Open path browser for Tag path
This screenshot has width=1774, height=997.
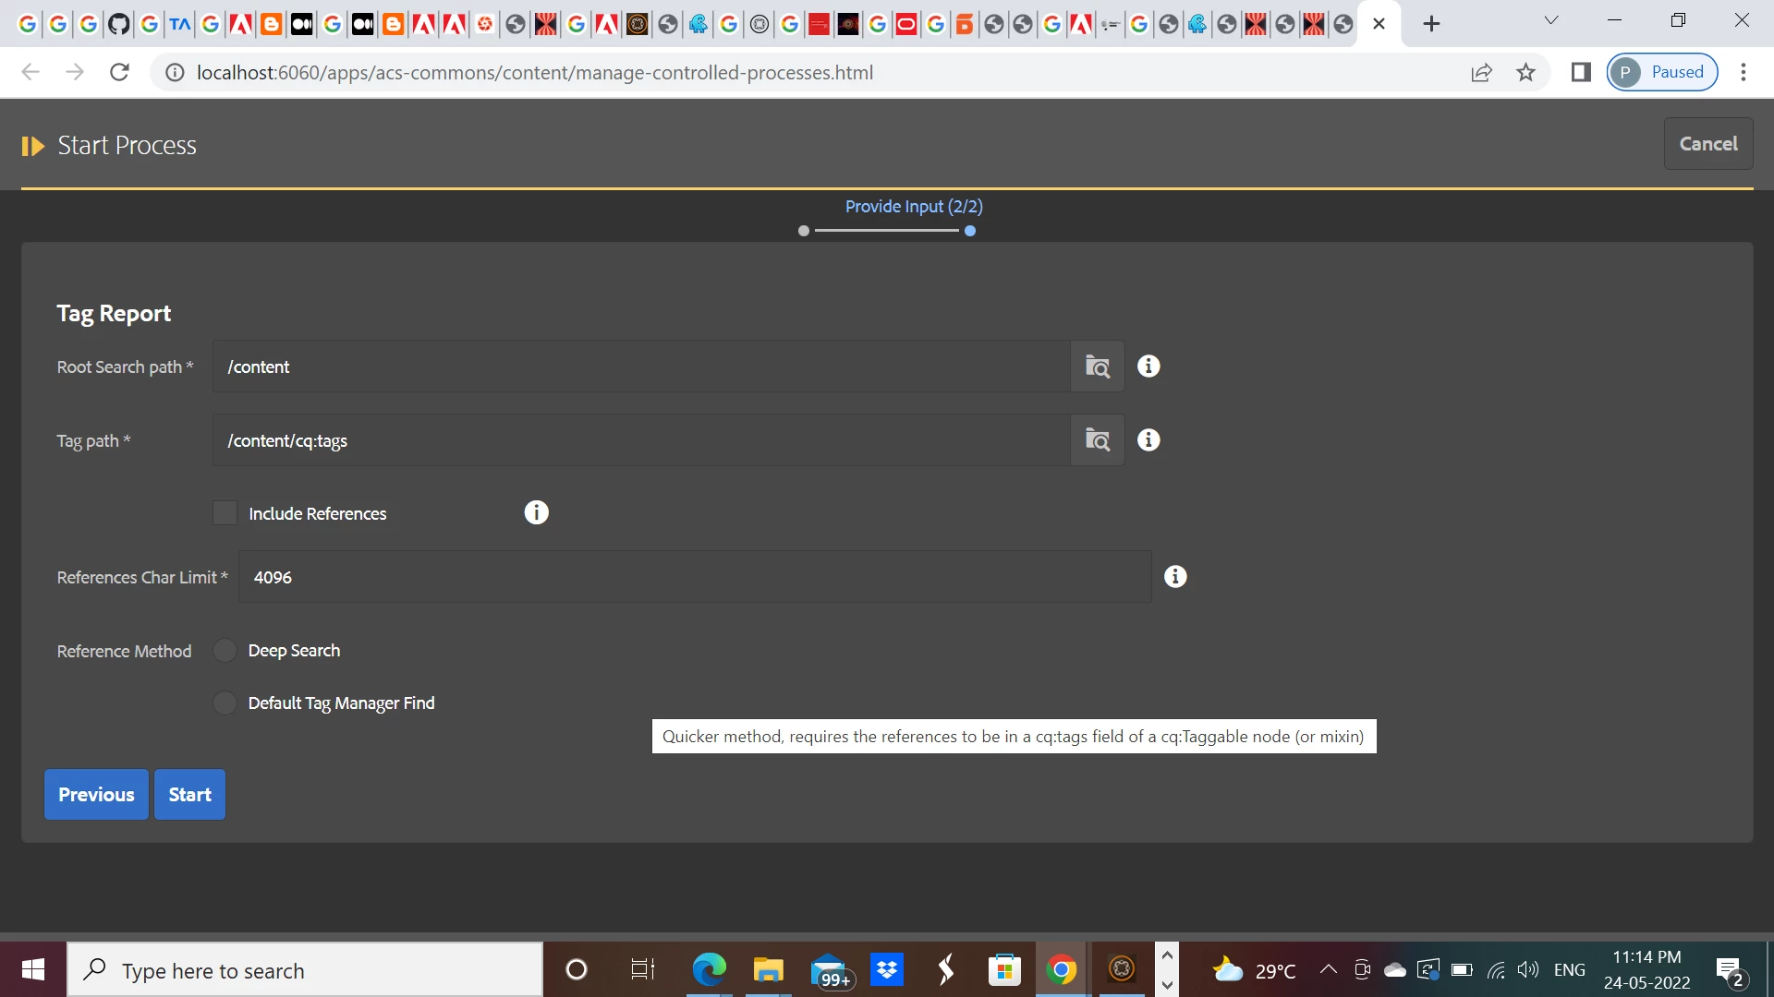click(1097, 440)
